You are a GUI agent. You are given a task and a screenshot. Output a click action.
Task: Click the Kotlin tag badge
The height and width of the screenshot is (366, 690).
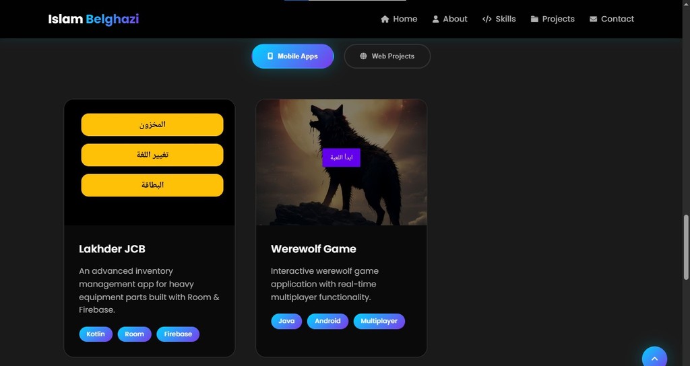pos(96,334)
